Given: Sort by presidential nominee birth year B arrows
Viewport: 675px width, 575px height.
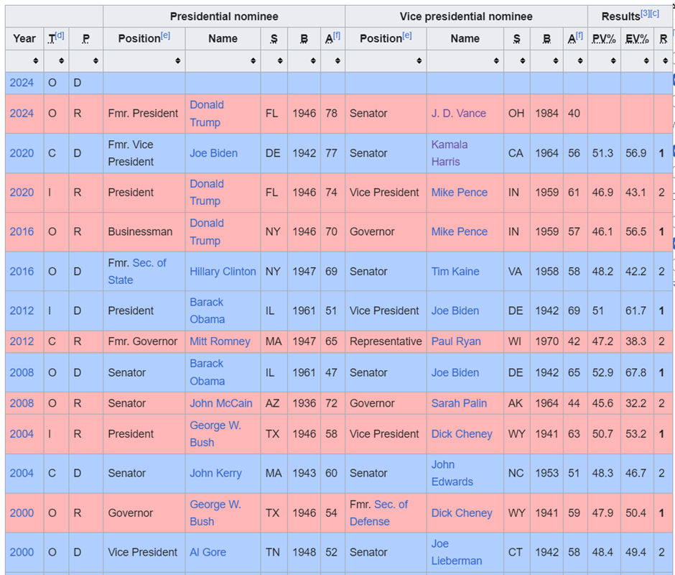Looking at the screenshot, I should pos(313,61).
